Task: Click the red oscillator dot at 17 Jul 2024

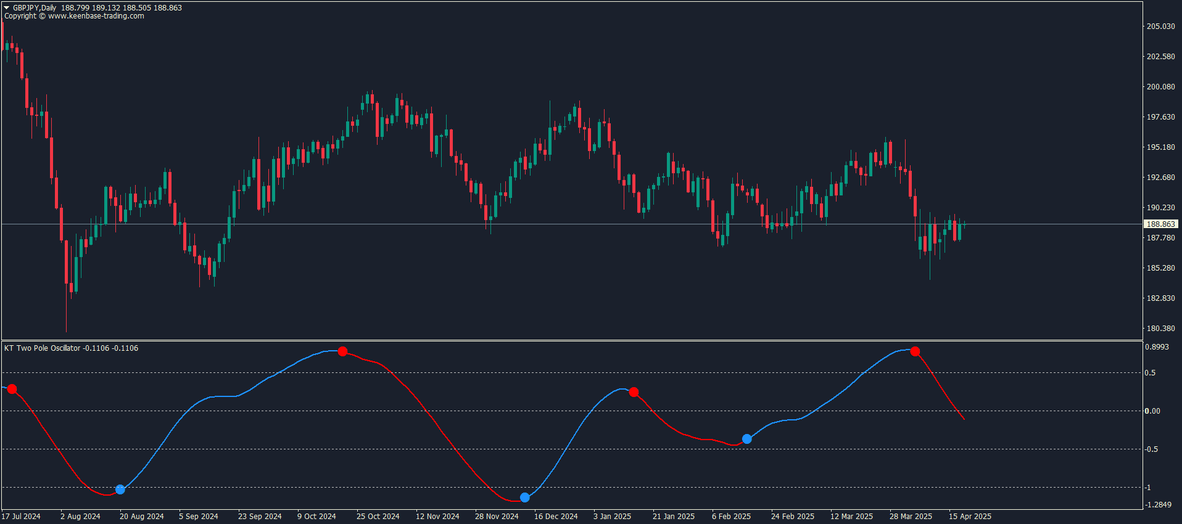Action: point(12,389)
